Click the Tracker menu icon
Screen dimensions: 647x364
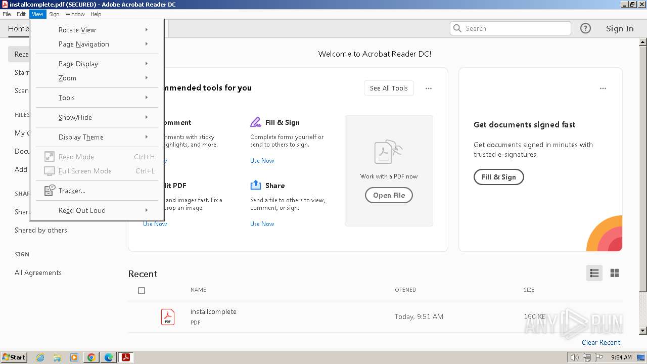point(50,191)
